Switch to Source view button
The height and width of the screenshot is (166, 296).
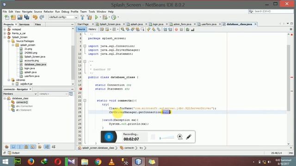click(81, 30)
